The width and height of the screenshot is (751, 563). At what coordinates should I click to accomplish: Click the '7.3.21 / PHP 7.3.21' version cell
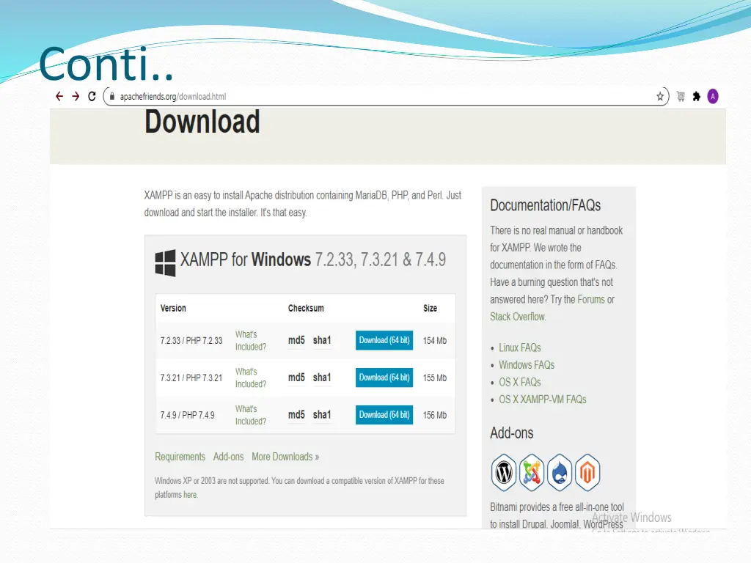pos(191,378)
